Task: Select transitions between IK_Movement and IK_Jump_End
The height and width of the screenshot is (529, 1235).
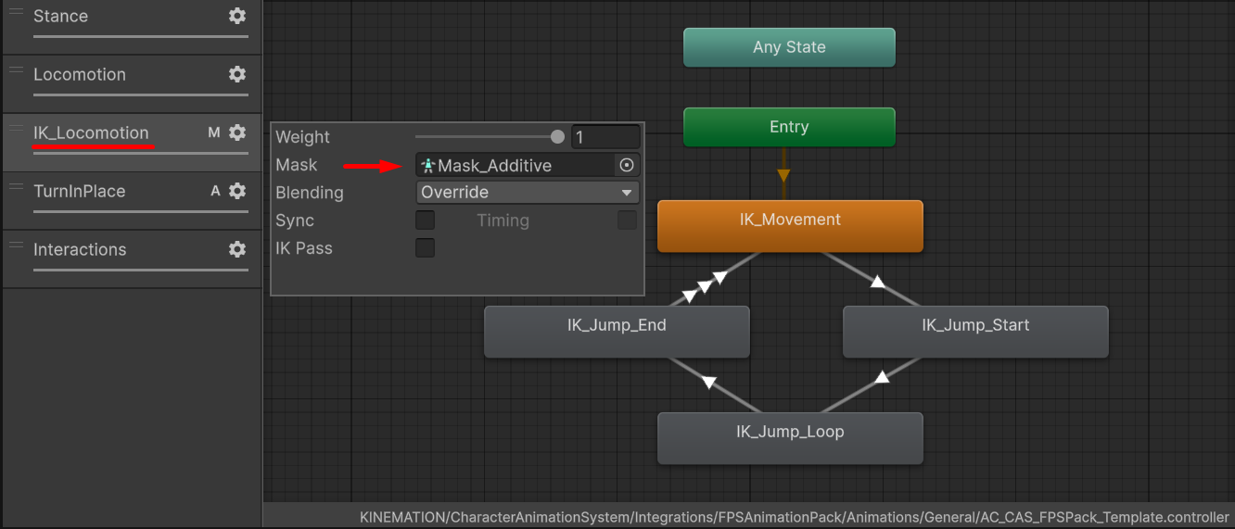Action: 704,285
